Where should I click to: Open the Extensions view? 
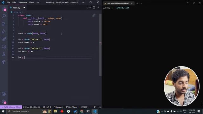[4, 39]
